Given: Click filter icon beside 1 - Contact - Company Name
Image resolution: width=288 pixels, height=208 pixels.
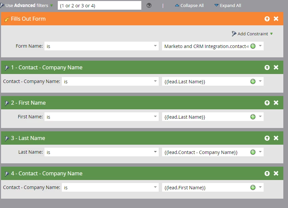Looking at the screenshot, I should pos(7,68).
